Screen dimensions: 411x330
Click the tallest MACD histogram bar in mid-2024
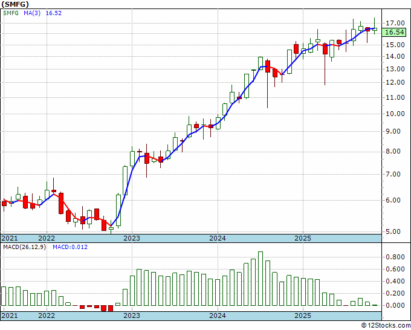coord(261,279)
